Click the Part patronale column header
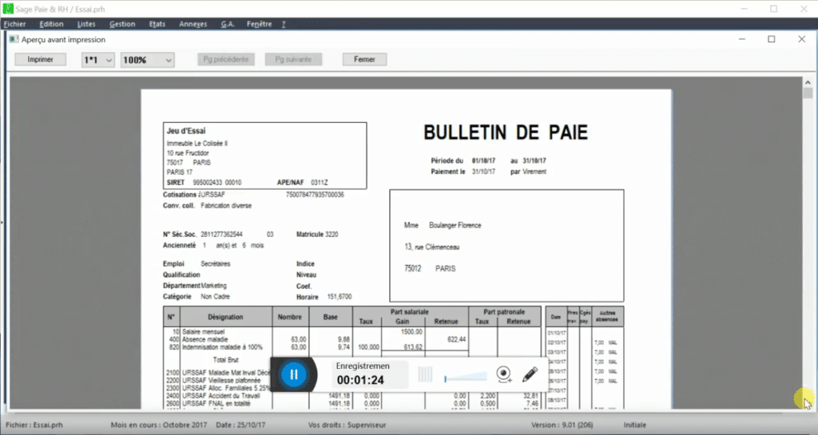Viewport: 818px width, 435px height. [504, 311]
